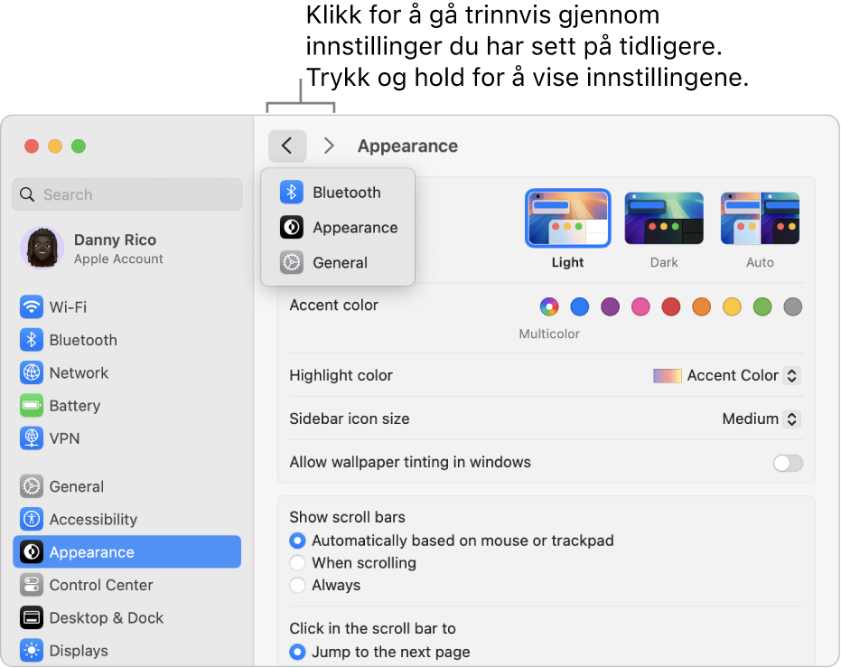The width and height of the screenshot is (841, 668).
Task: Select the Multicolor accent color
Action: pos(549,307)
